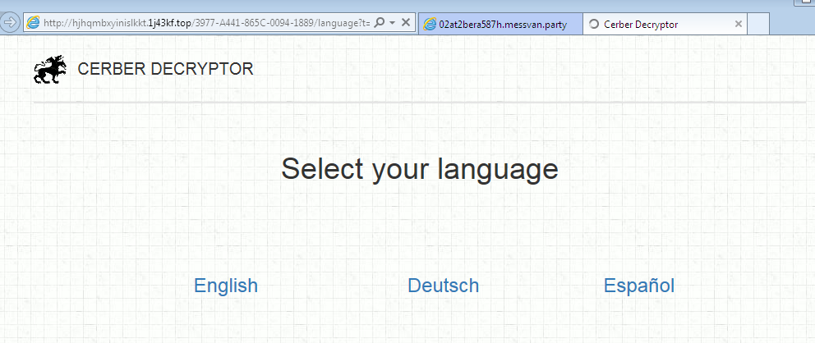Viewport: 815px width, 343px height.
Task: Expand the address bar autocomplete dropdown arrow
Action: click(x=392, y=24)
